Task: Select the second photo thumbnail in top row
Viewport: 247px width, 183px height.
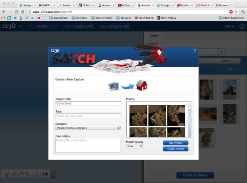Action: click(x=157, y=116)
